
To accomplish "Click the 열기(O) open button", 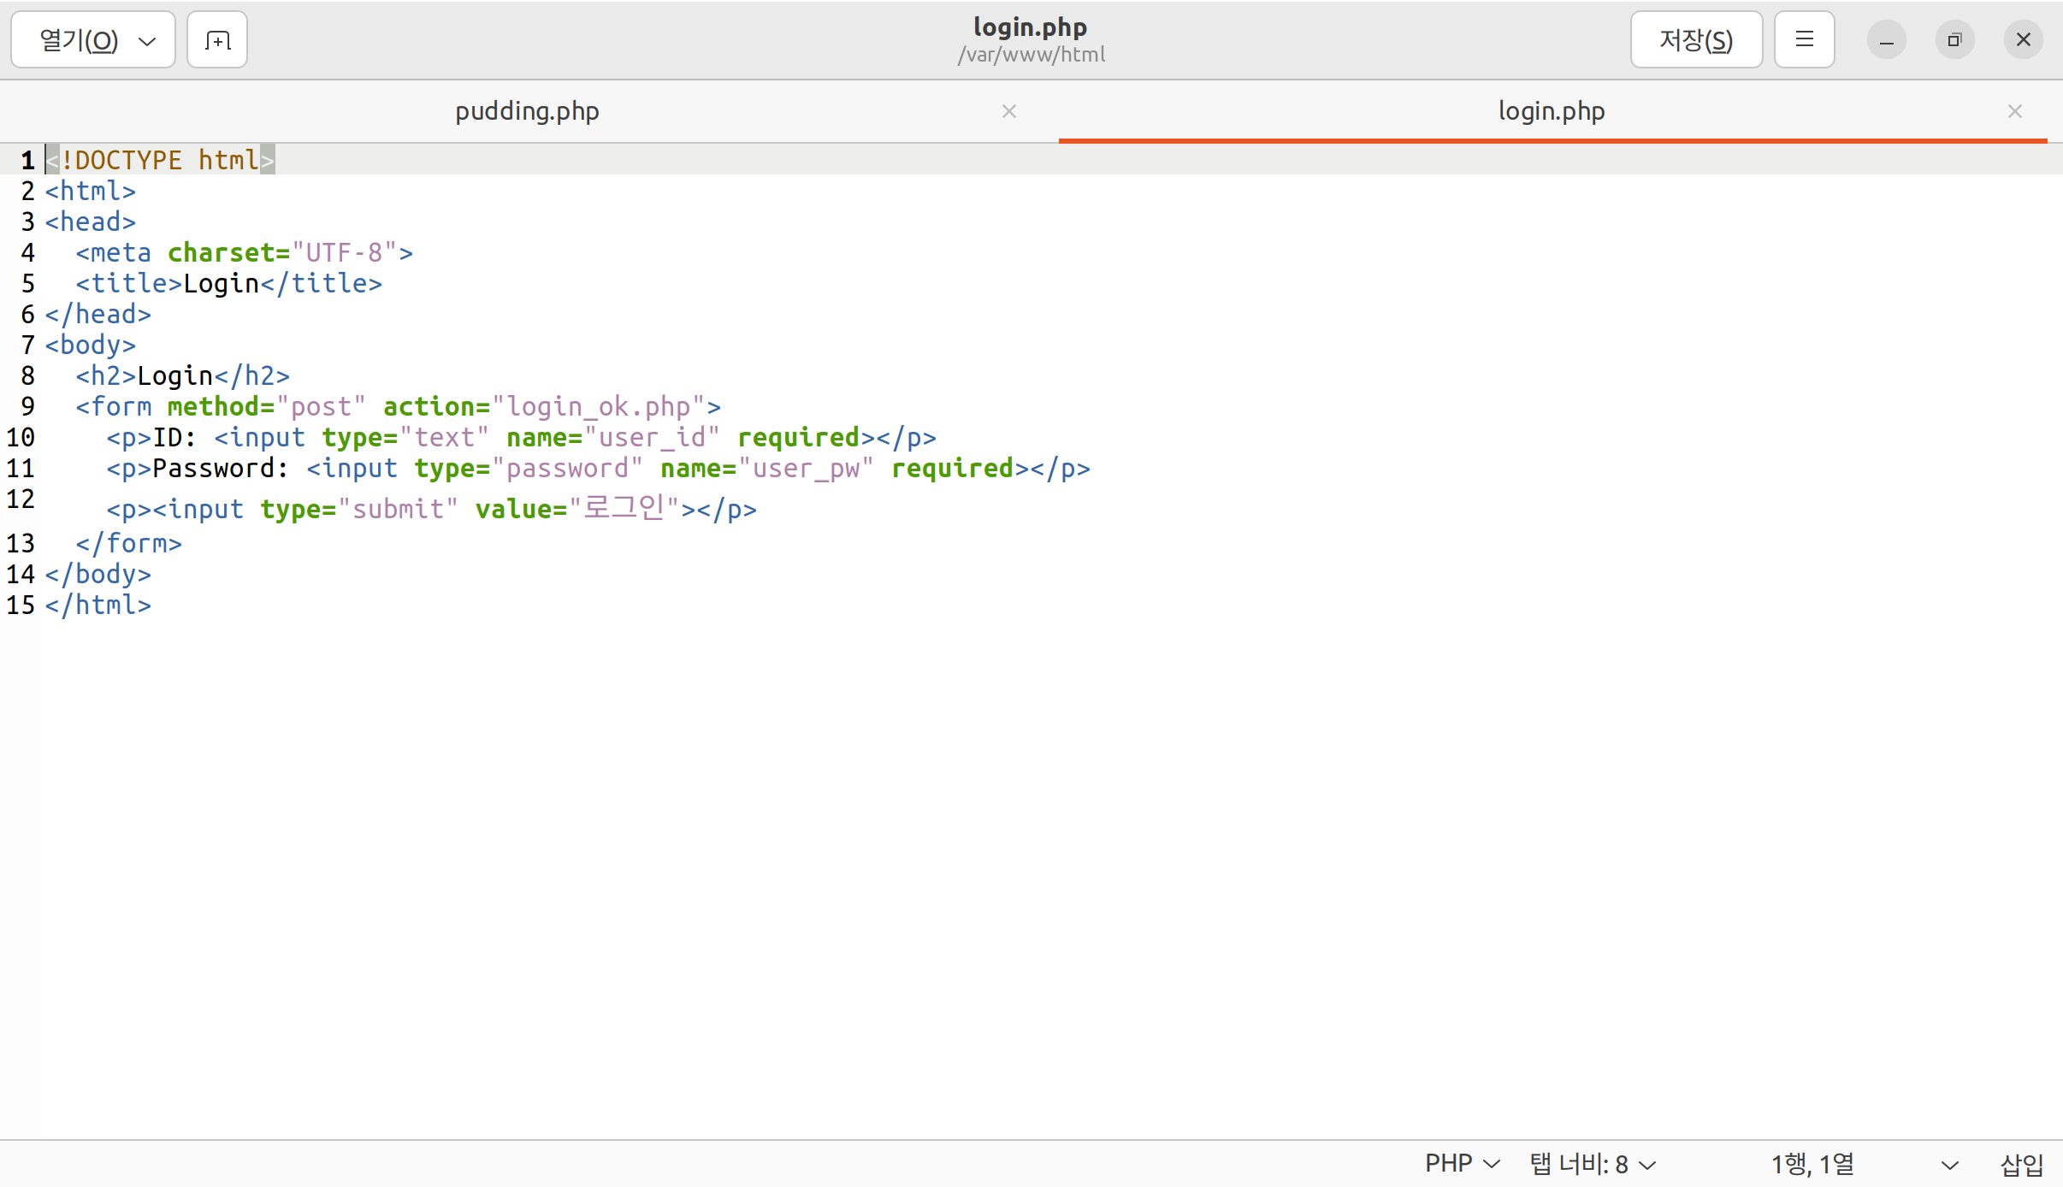I will tap(79, 40).
